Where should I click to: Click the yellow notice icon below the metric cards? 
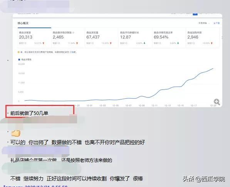18,52
